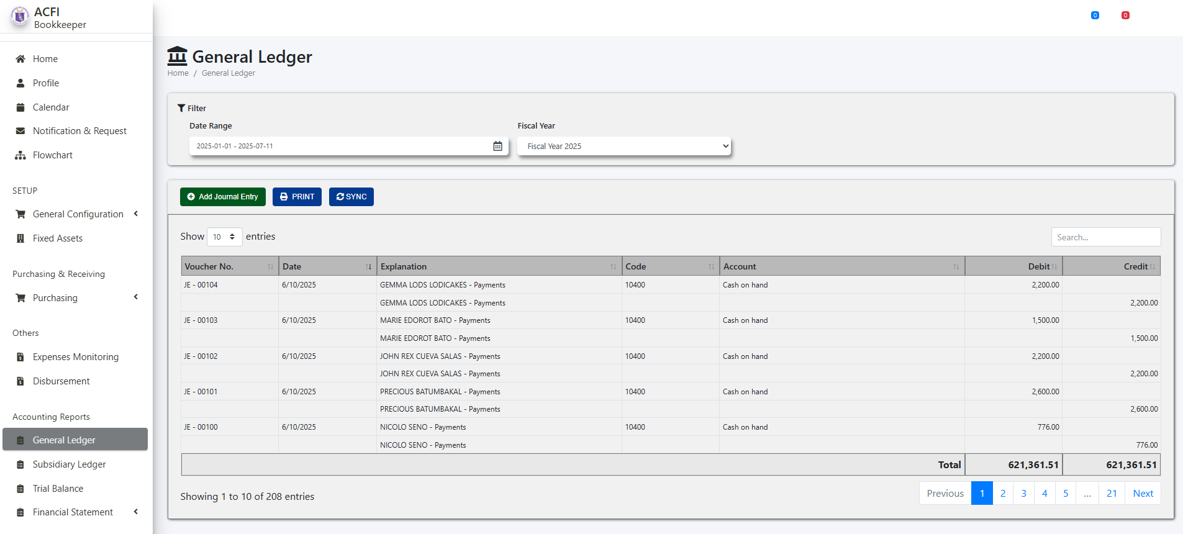The image size is (1183, 534).
Task: Open the Show entries count selector
Action: [x=224, y=237]
